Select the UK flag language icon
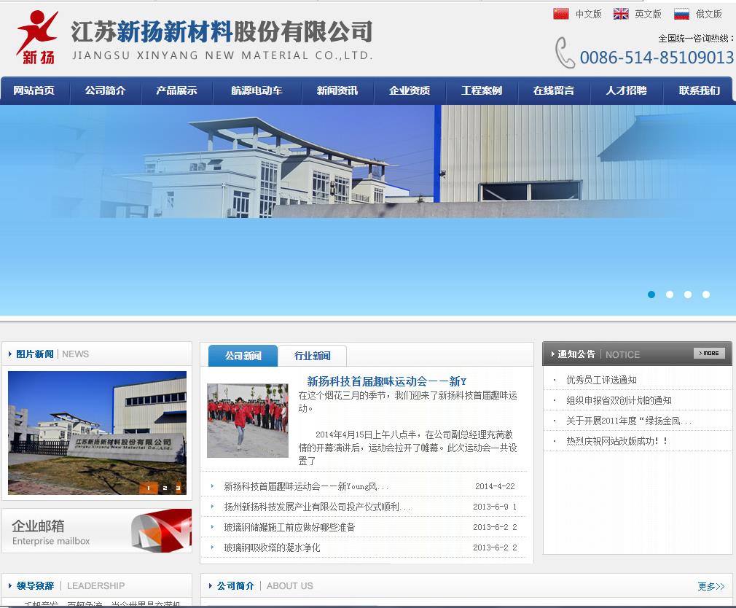Screen dimensions: 736x608 click(x=621, y=14)
